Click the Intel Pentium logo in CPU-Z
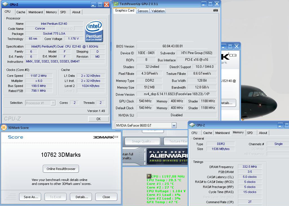 pyautogui.click(x=94, y=31)
